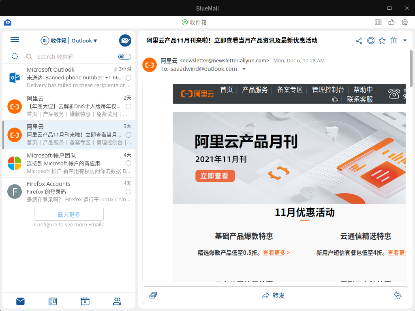The width and height of the screenshot is (415, 311).
Task: Switch to the Mail tab at the bottom
Action: click(x=20, y=301)
